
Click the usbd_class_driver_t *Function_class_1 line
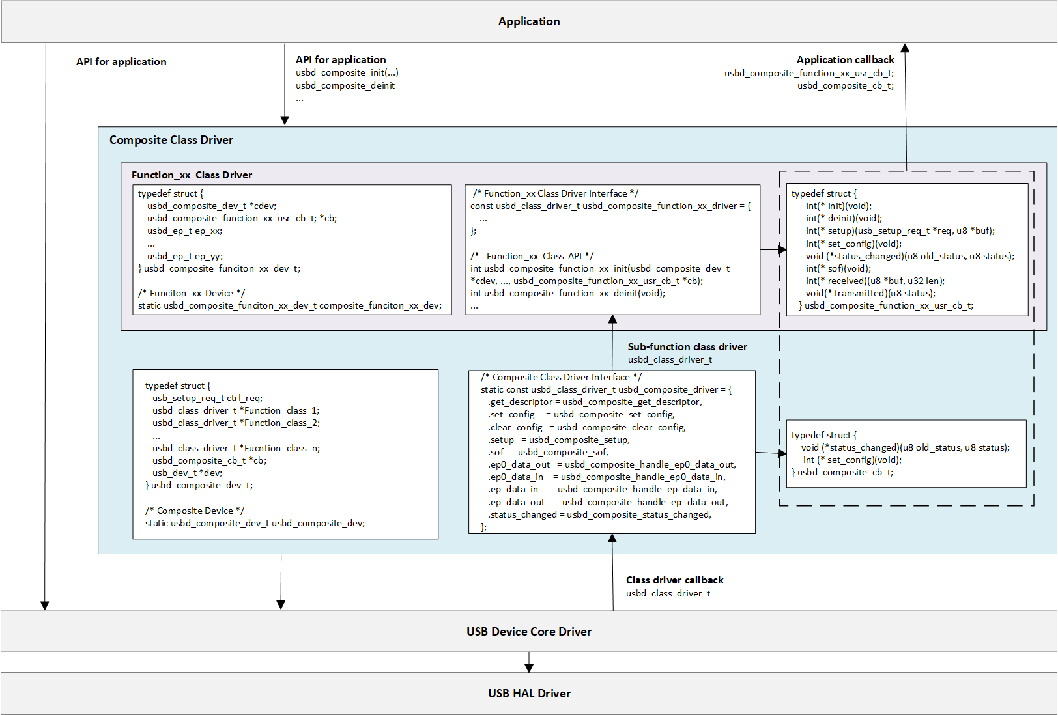click(x=236, y=410)
